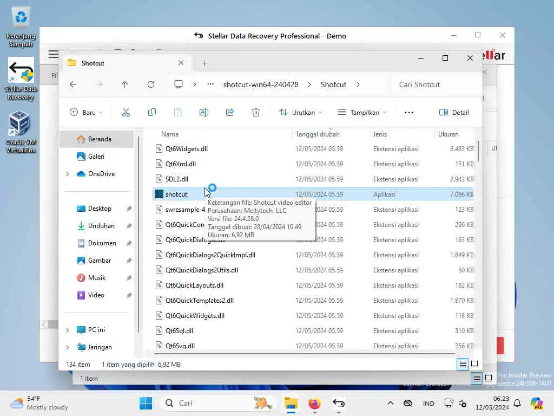Select the shotcut application file
The image size is (554, 416).
[x=313, y=194]
